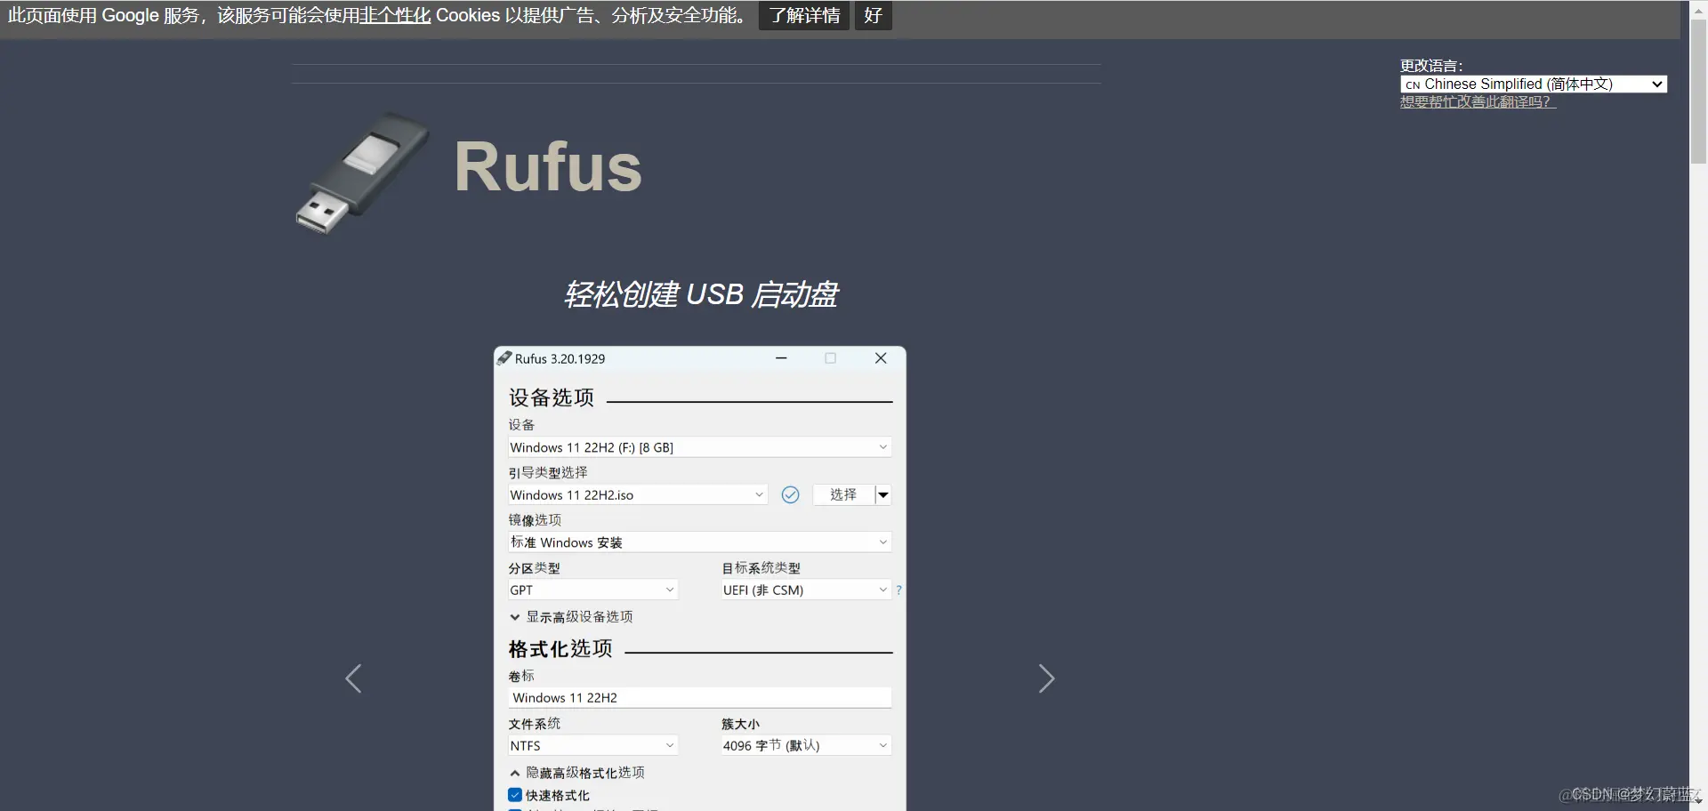Click the CN flag in the language selector
The image size is (1708, 811).
(x=1413, y=84)
